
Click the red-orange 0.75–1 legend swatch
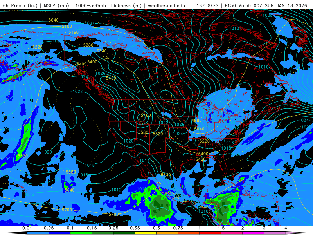189,233
